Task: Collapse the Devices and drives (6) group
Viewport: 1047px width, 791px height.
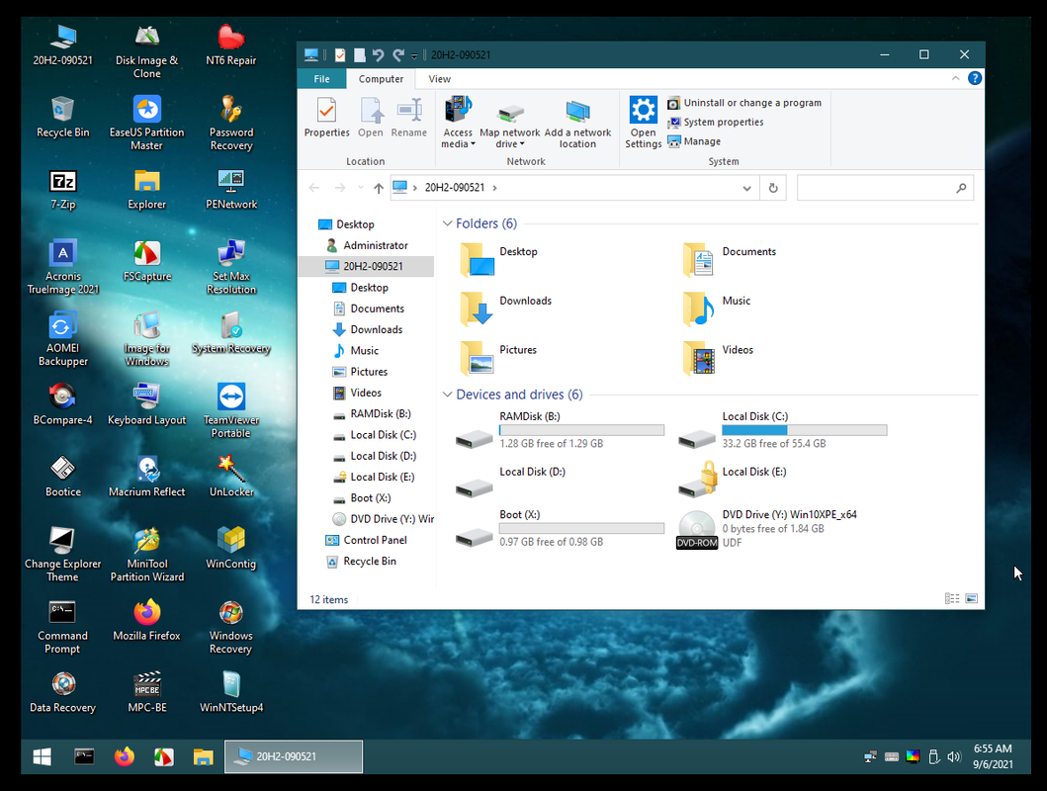Action: pyautogui.click(x=448, y=395)
